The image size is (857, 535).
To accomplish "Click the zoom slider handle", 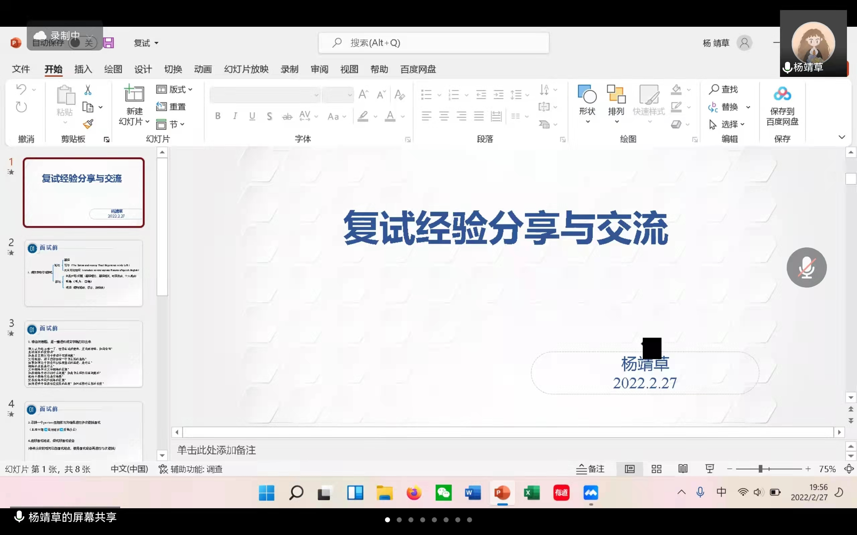I will [760, 469].
